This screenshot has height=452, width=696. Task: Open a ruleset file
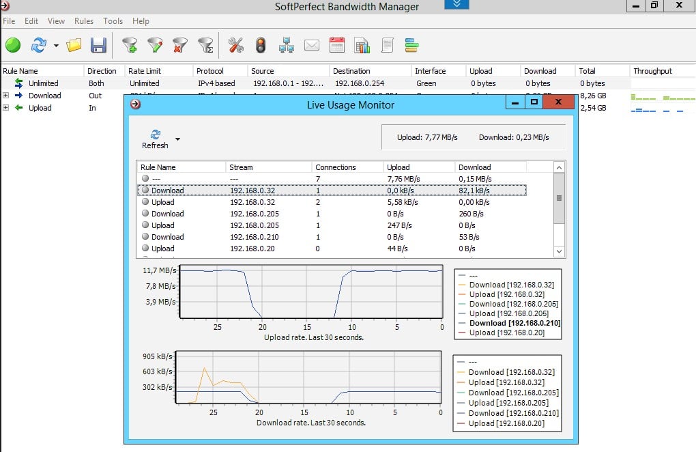click(x=74, y=44)
